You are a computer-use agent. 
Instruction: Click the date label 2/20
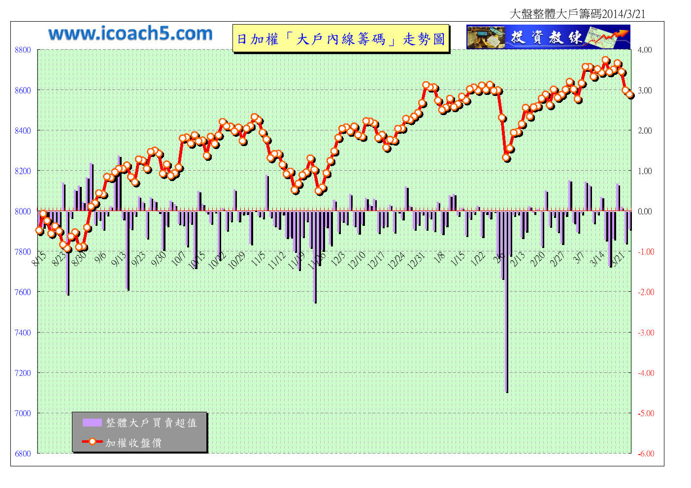pyautogui.click(x=538, y=259)
